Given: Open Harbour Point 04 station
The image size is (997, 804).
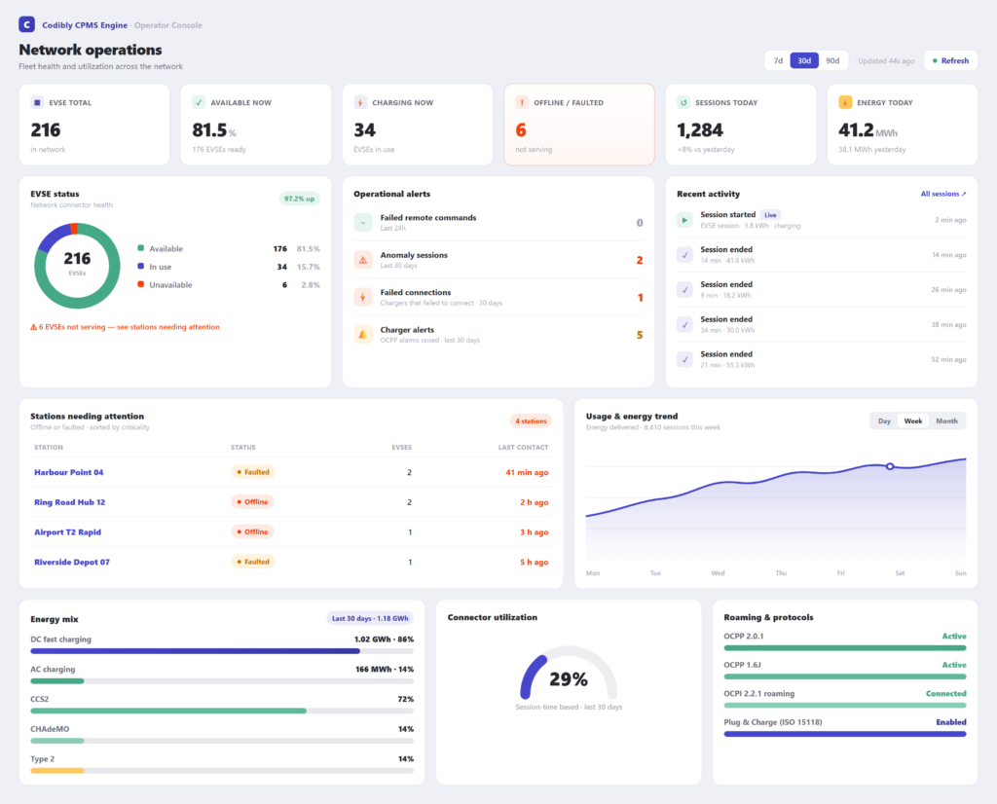Looking at the screenshot, I should 69,472.
